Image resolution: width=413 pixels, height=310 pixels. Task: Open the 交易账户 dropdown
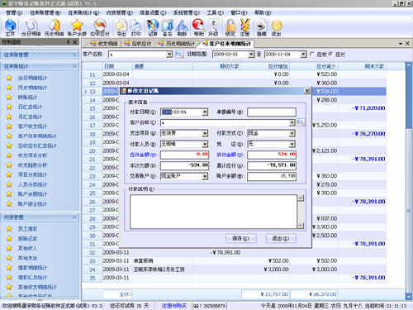click(205, 176)
